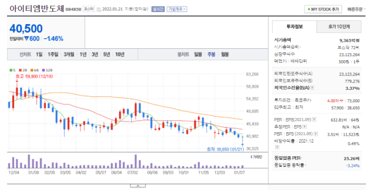
Task: Open help icon next to 외국인소진율(B/A)
Action: pyautogui.click(x=312, y=88)
